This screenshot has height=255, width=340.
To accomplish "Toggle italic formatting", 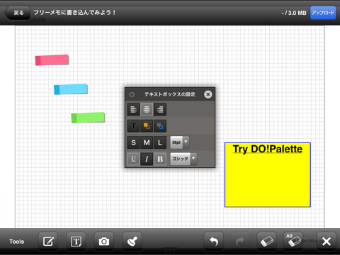I will point(147,159).
